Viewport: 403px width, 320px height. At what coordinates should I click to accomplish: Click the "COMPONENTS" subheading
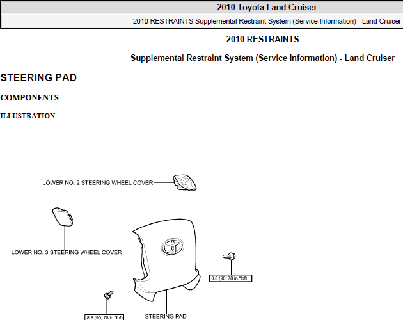coord(29,98)
